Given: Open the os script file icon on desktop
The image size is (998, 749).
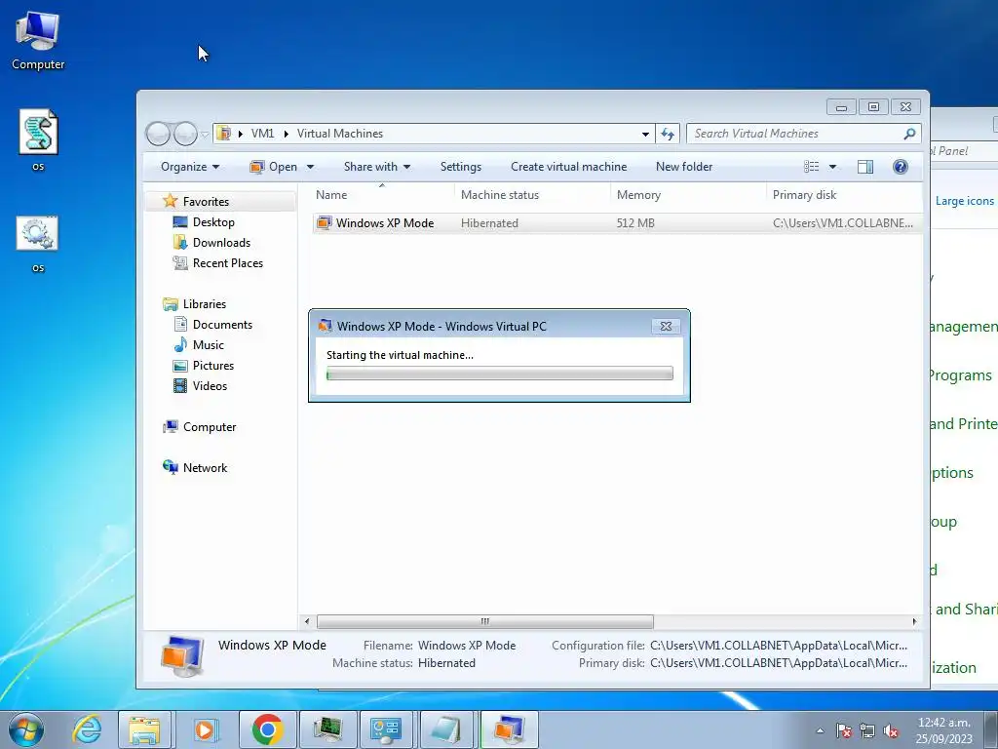Looking at the screenshot, I should tap(38, 140).
